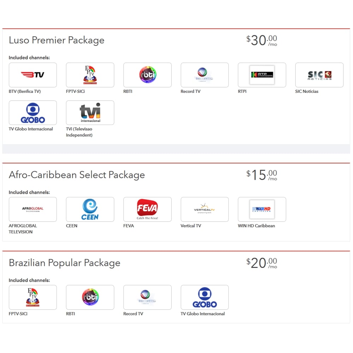Click the "TVi (Televisao Independent)" channel label
The width and height of the screenshot is (353, 353).
79,132
